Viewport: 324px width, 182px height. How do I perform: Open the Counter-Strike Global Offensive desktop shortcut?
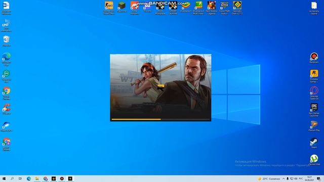pyautogui.click(x=109, y=8)
